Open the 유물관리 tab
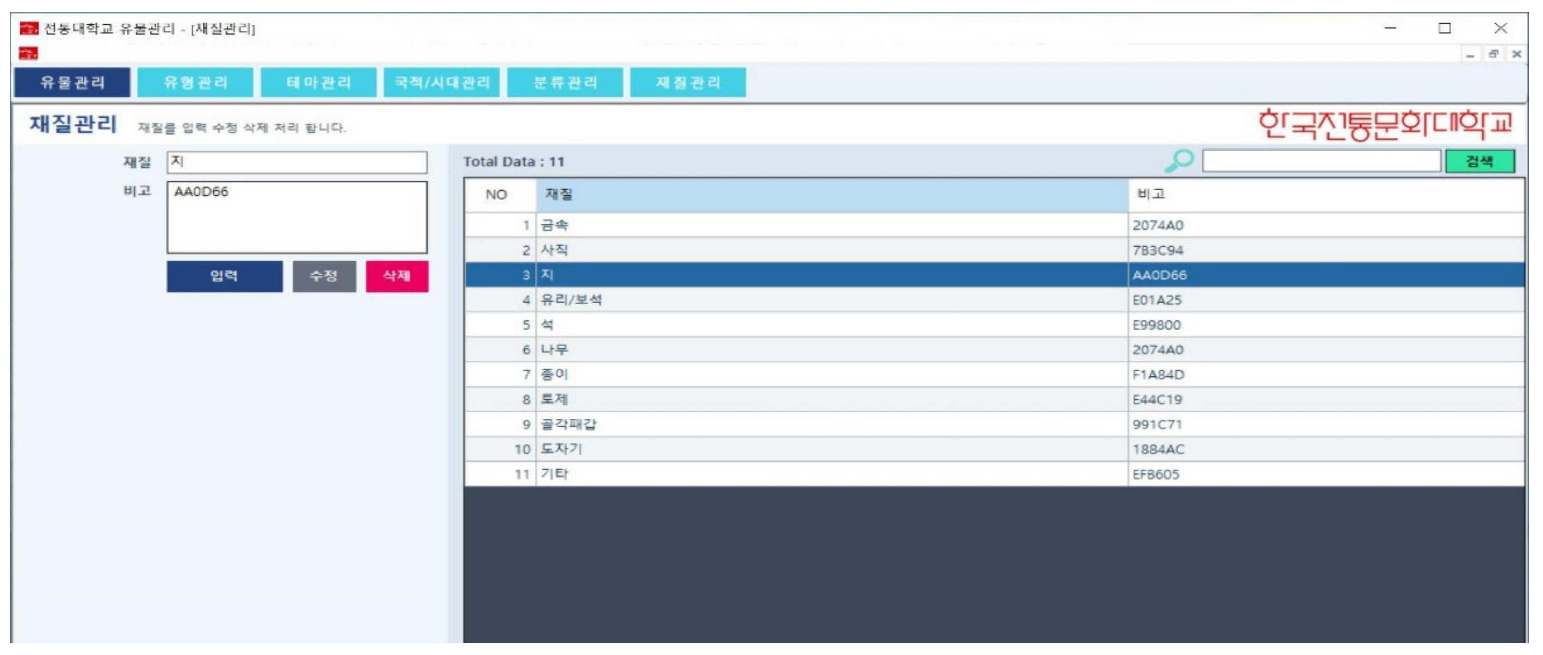Screen dimensions: 1543x655 point(72,82)
